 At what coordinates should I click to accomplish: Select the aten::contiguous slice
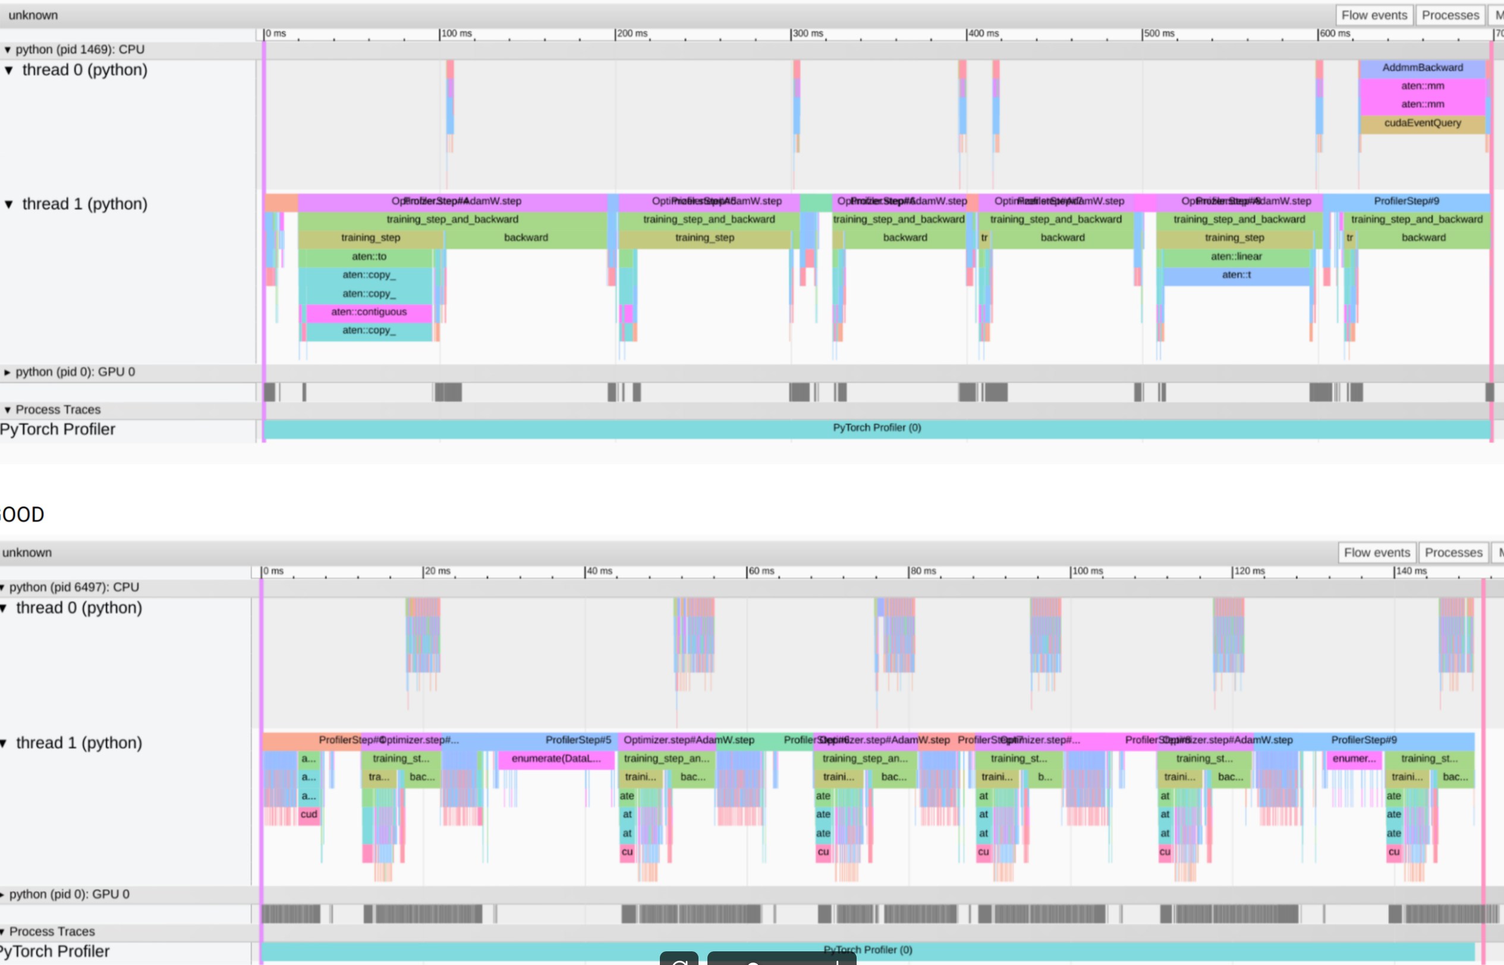[x=368, y=311]
